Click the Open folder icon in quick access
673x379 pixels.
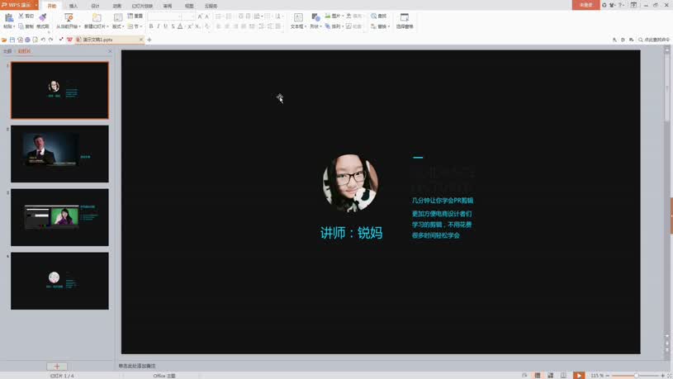pyautogui.click(x=4, y=40)
